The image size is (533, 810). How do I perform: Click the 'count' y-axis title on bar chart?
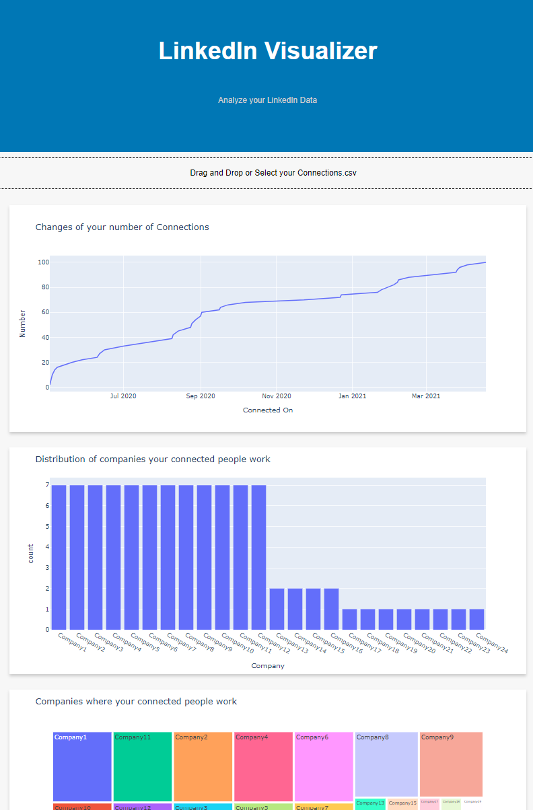(31, 554)
